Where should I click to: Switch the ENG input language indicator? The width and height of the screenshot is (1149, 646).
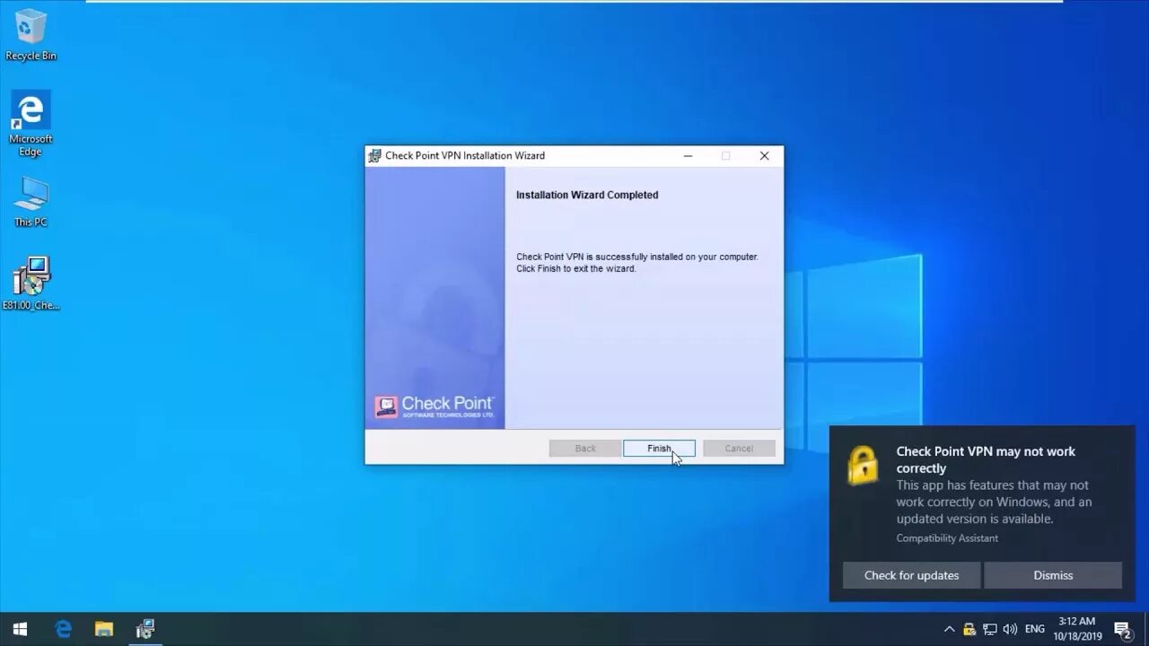(1035, 629)
